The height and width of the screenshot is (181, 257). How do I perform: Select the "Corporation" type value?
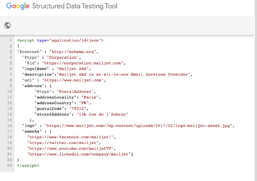(x=63, y=57)
